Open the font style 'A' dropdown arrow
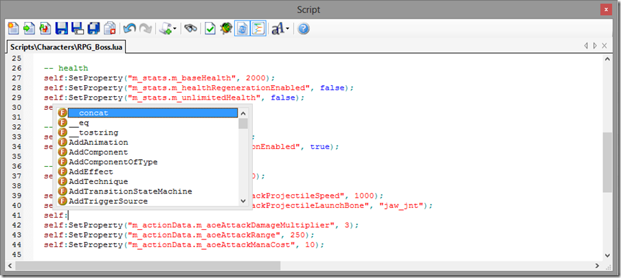Image resolution: width=621 pixels, height=278 pixels. [288, 29]
